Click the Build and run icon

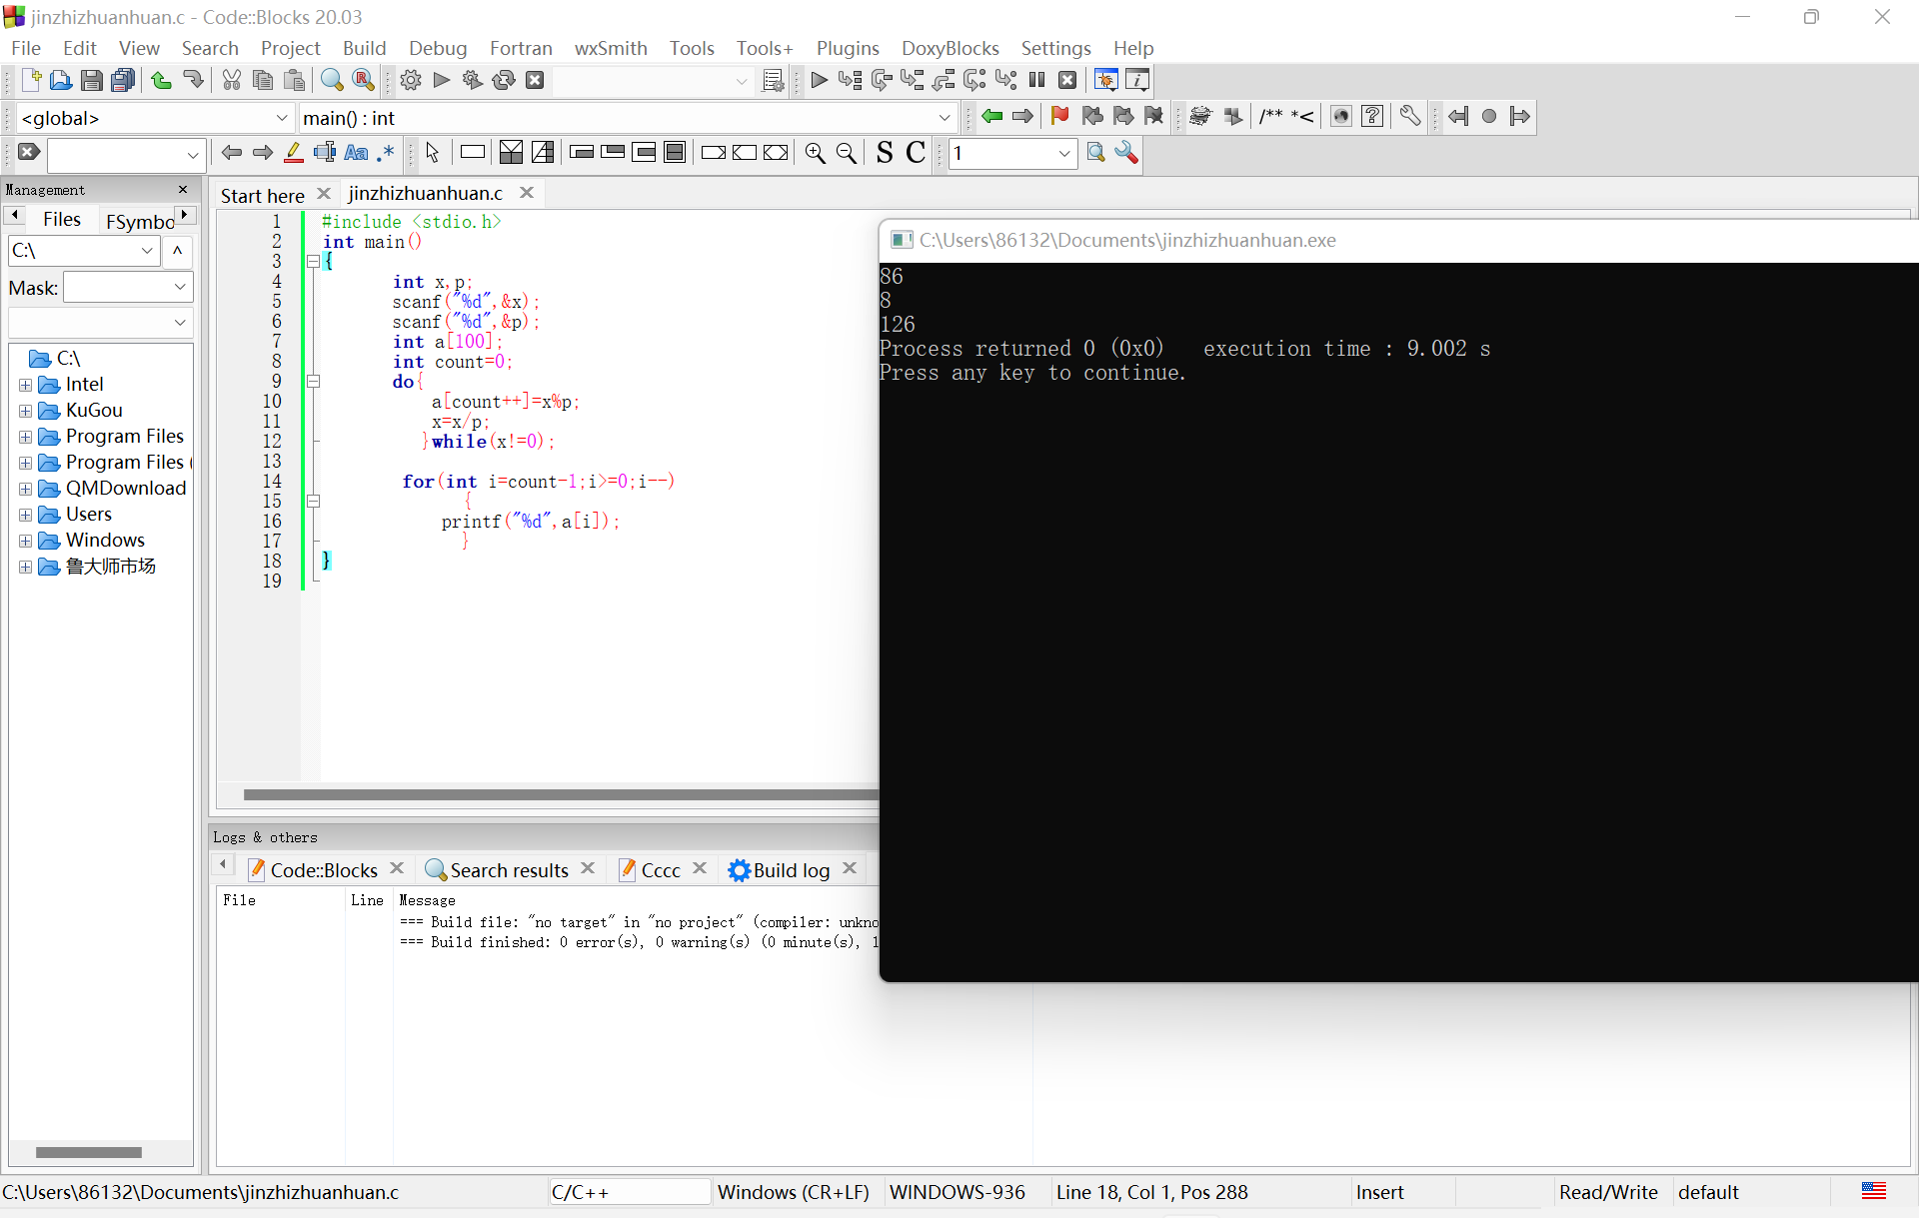[x=473, y=80]
